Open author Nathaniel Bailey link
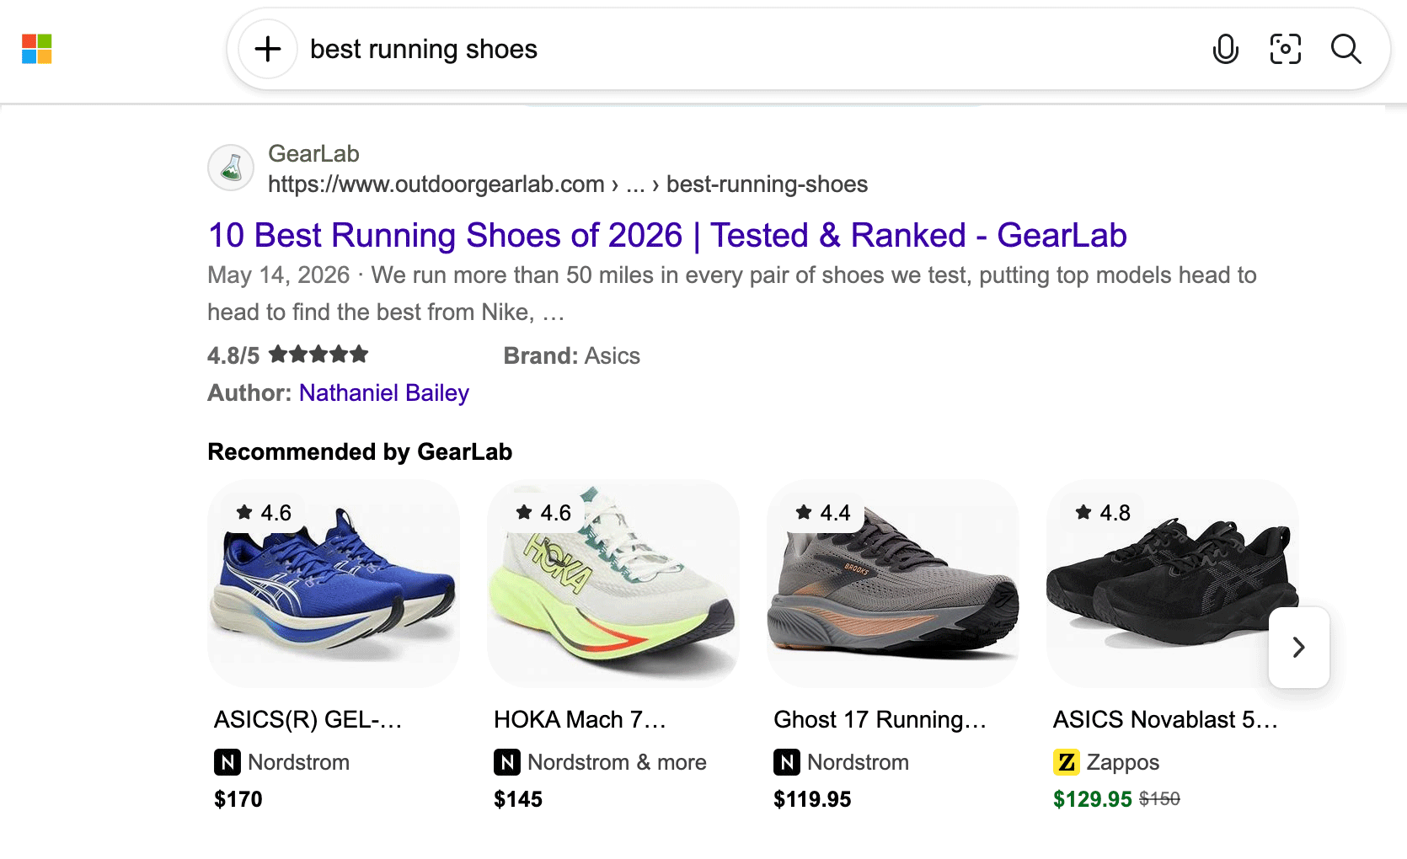The width and height of the screenshot is (1407, 859). pyautogui.click(x=384, y=393)
